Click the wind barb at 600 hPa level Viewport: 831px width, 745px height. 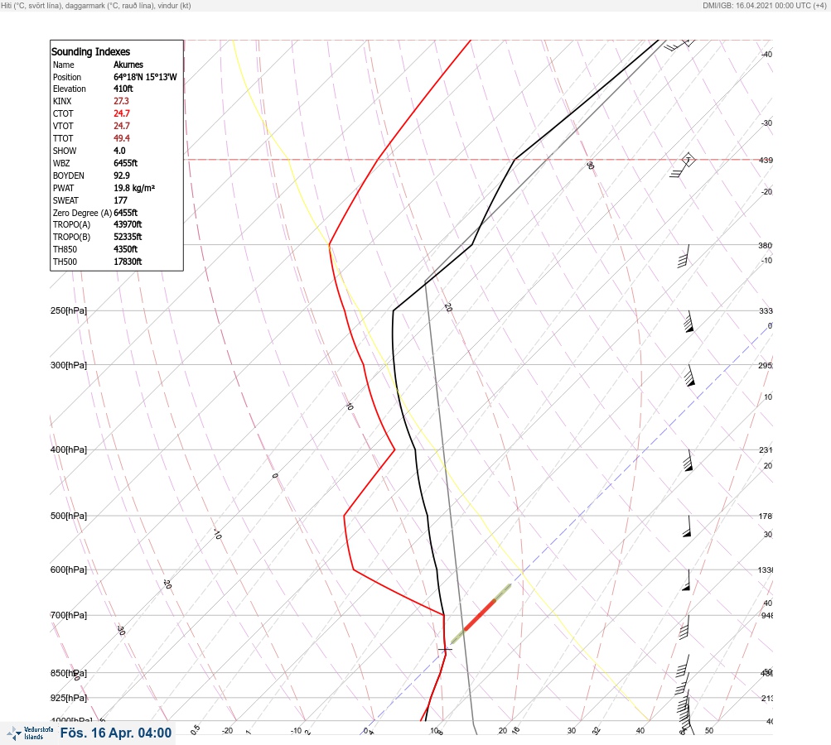click(686, 580)
